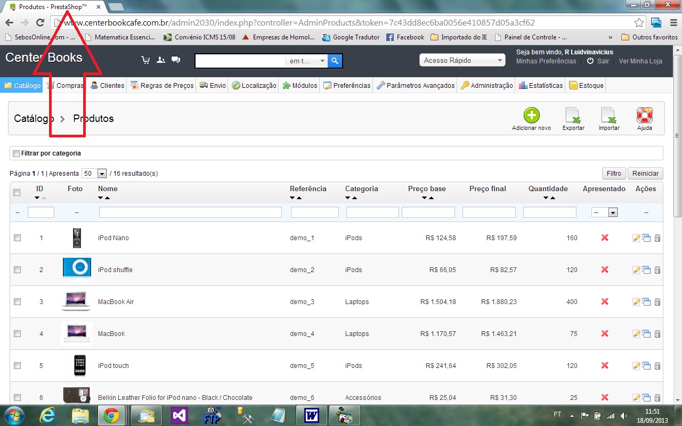Open Windows Start menu

14,415
